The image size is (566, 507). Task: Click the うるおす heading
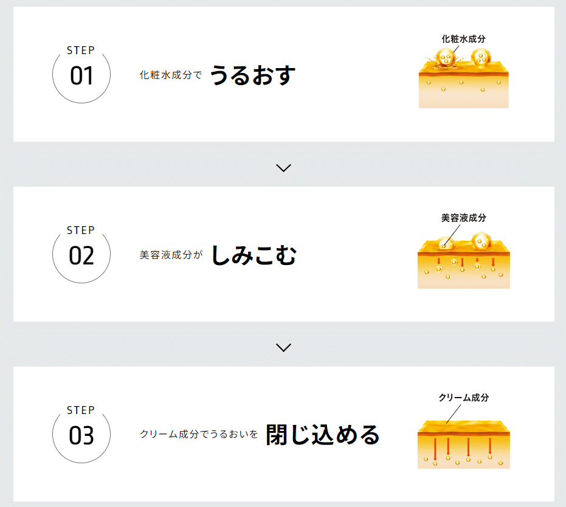pos(253,75)
